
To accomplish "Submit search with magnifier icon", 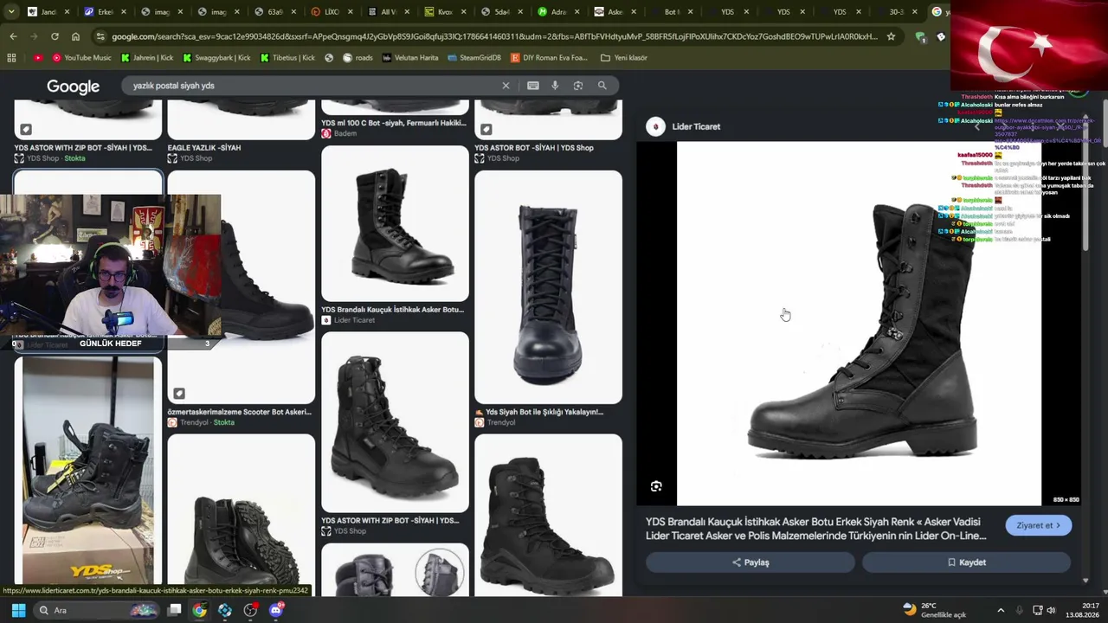I will [602, 86].
